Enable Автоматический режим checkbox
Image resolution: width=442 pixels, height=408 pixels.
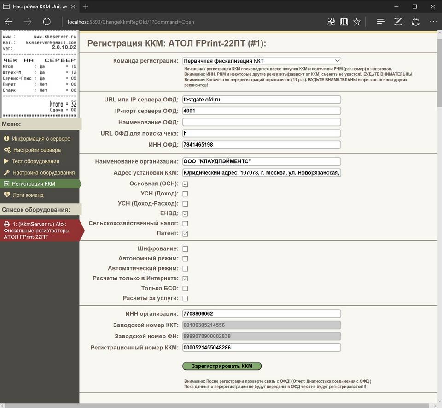pyautogui.click(x=185, y=269)
